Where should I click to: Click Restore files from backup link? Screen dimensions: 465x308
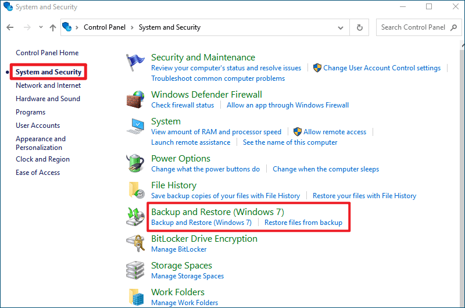click(x=303, y=223)
